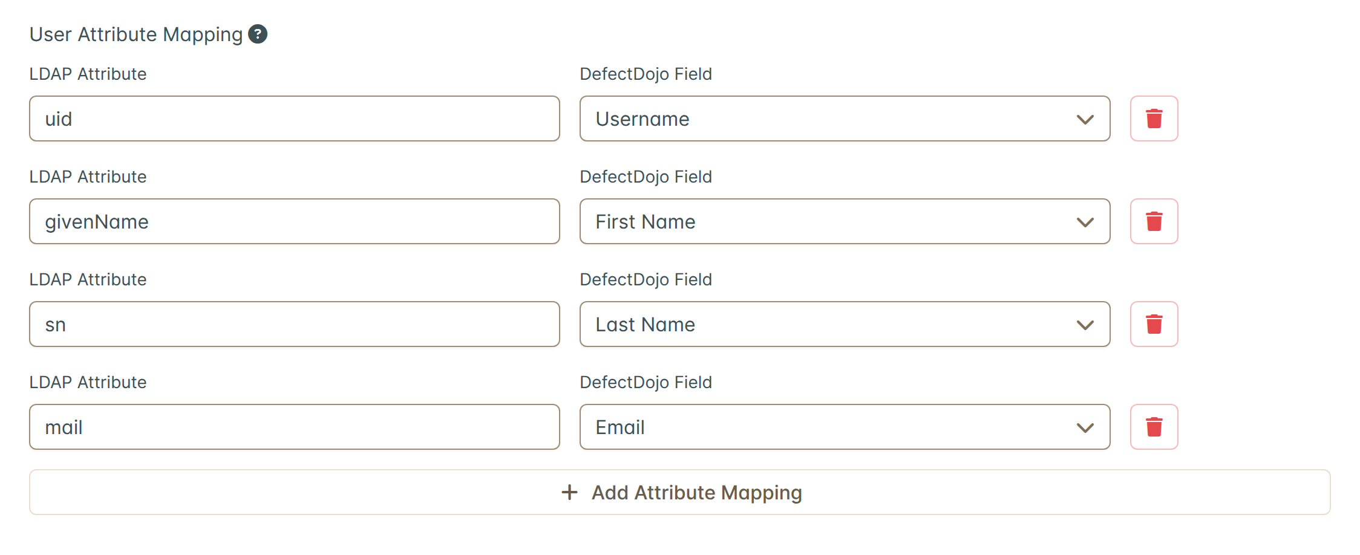This screenshot has width=1360, height=555.
Task: Open the Email DefectDojo Field dropdown
Action: coord(845,427)
